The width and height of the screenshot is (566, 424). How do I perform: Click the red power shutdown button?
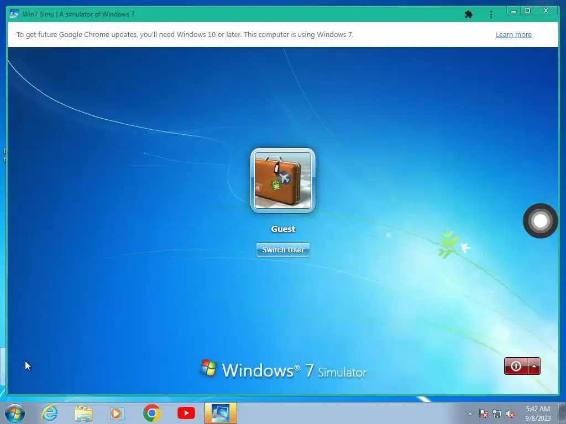click(x=516, y=366)
